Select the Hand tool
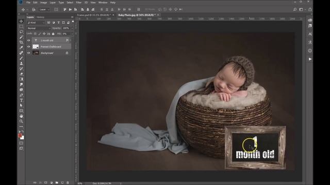330x185 pixels. click(21, 116)
